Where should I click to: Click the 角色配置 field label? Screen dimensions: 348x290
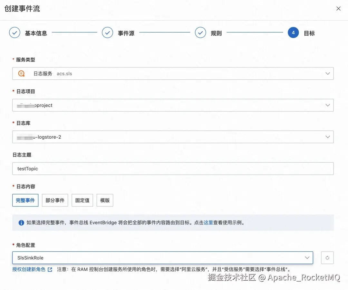click(x=25, y=245)
